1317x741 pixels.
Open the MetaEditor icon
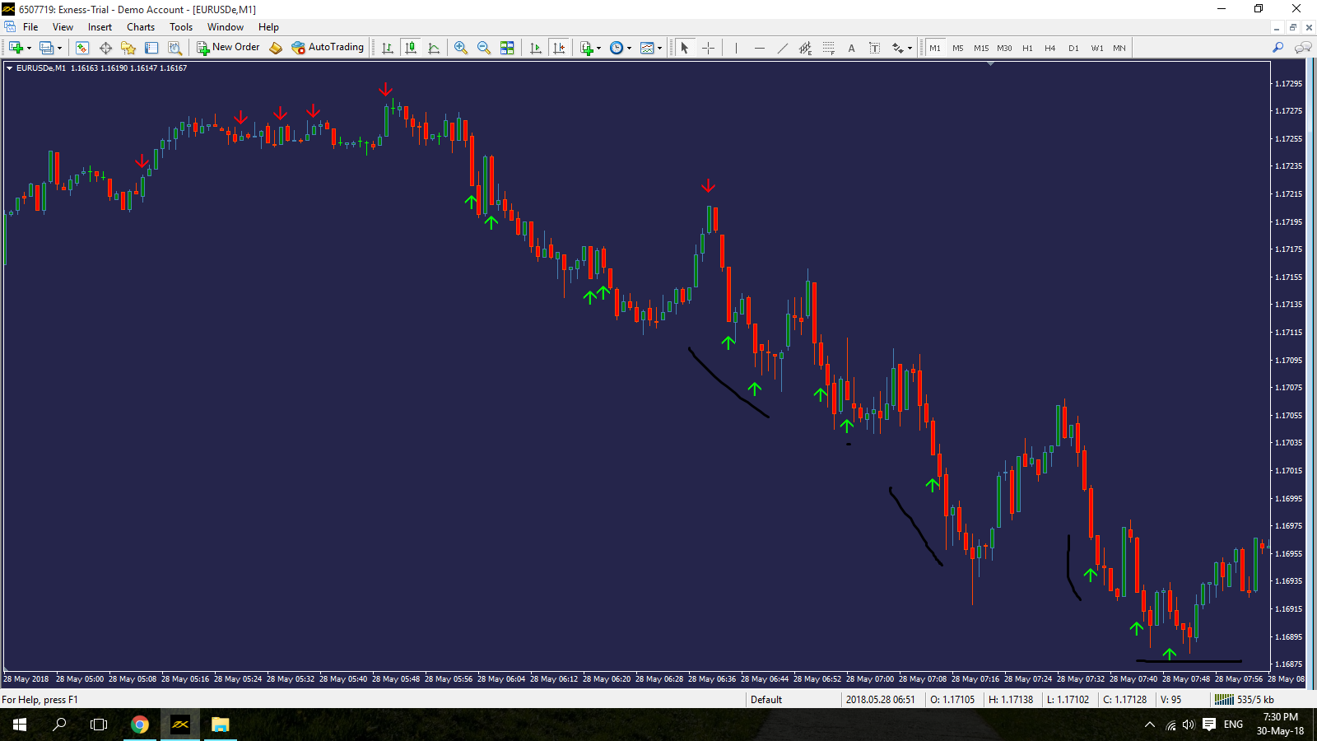[276, 48]
